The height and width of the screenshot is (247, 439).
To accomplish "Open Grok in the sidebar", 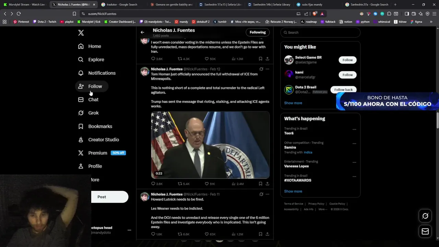I will point(88,113).
